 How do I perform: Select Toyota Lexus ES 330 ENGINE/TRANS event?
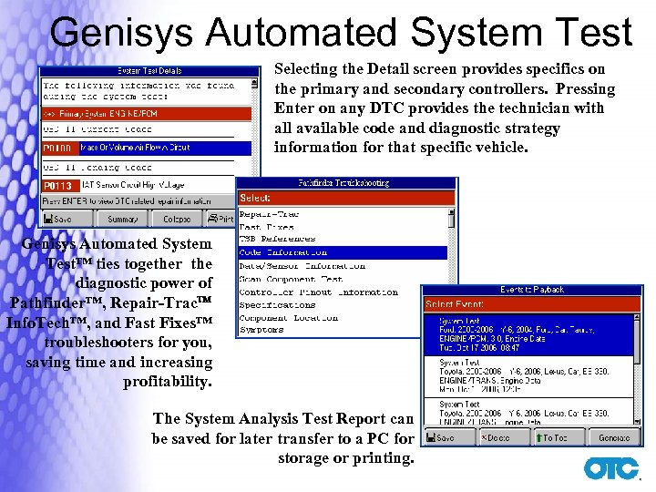point(528,376)
